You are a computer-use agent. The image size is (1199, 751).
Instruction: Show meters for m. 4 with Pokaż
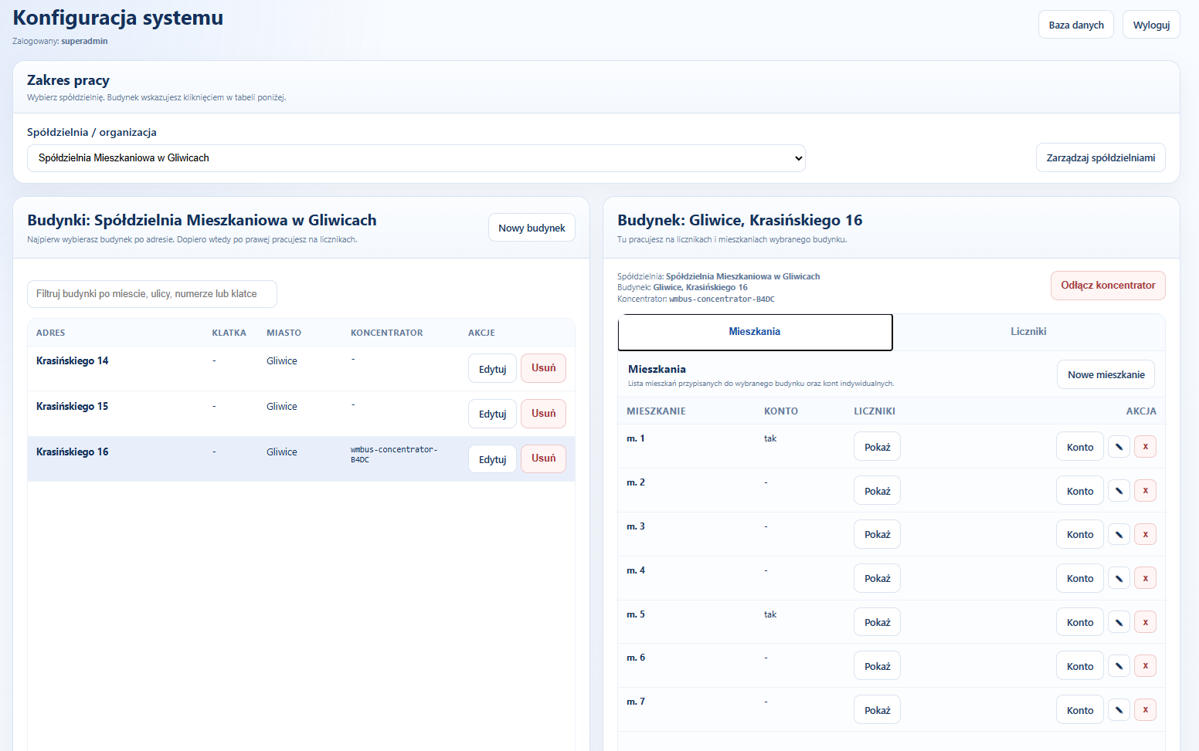877,578
